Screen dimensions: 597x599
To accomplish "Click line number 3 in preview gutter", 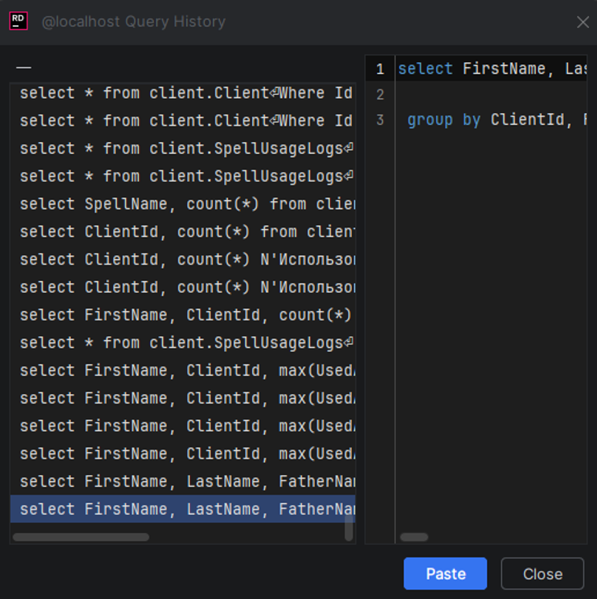I will [380, 120].
